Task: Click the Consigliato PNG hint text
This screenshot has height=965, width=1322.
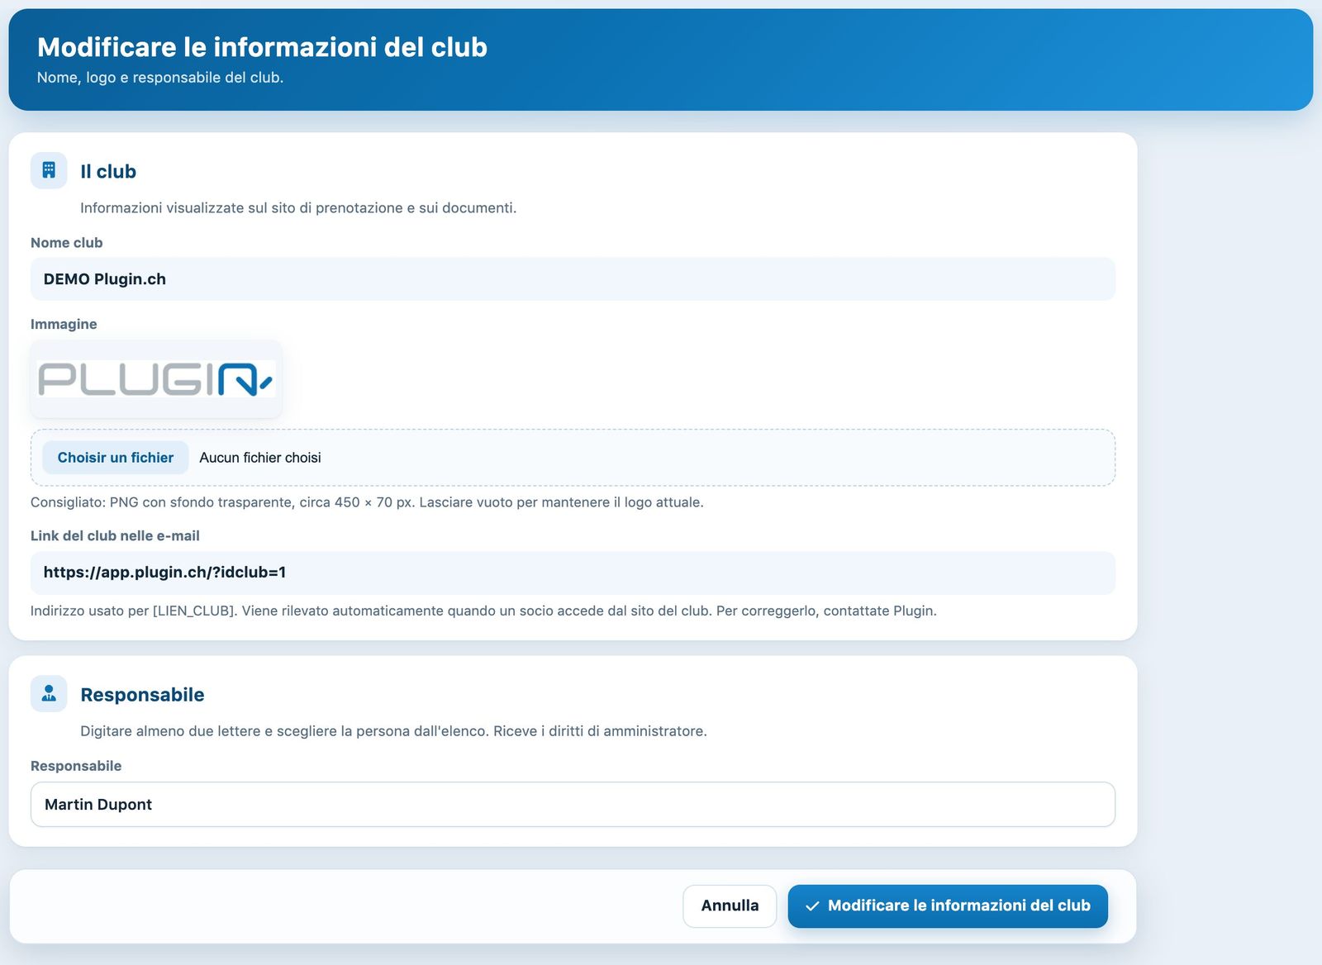Action: point(367,502)
